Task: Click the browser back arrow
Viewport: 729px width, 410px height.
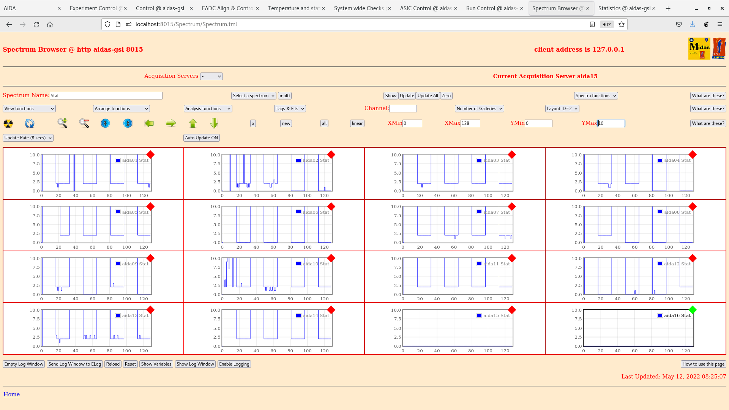Action: coord(9,24)
